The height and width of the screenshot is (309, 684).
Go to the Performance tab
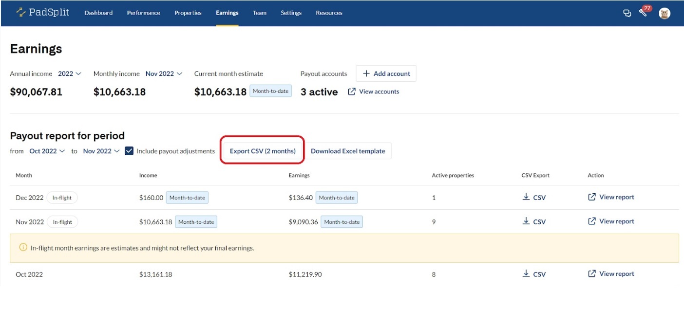(x=143, y=13)
